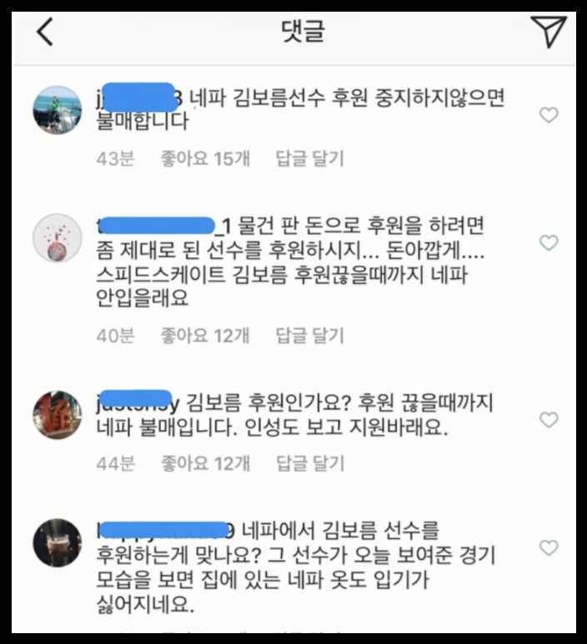Open the second commenter's white round avatar
This screenshot has height=644, width=587.
(x=58, y=237)
